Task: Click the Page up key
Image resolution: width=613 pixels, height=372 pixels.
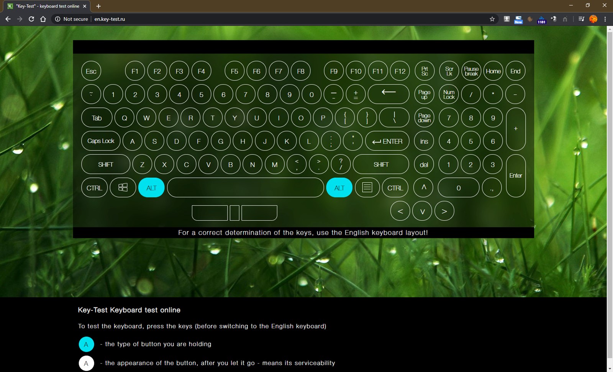Action: [x=424, y=94]
